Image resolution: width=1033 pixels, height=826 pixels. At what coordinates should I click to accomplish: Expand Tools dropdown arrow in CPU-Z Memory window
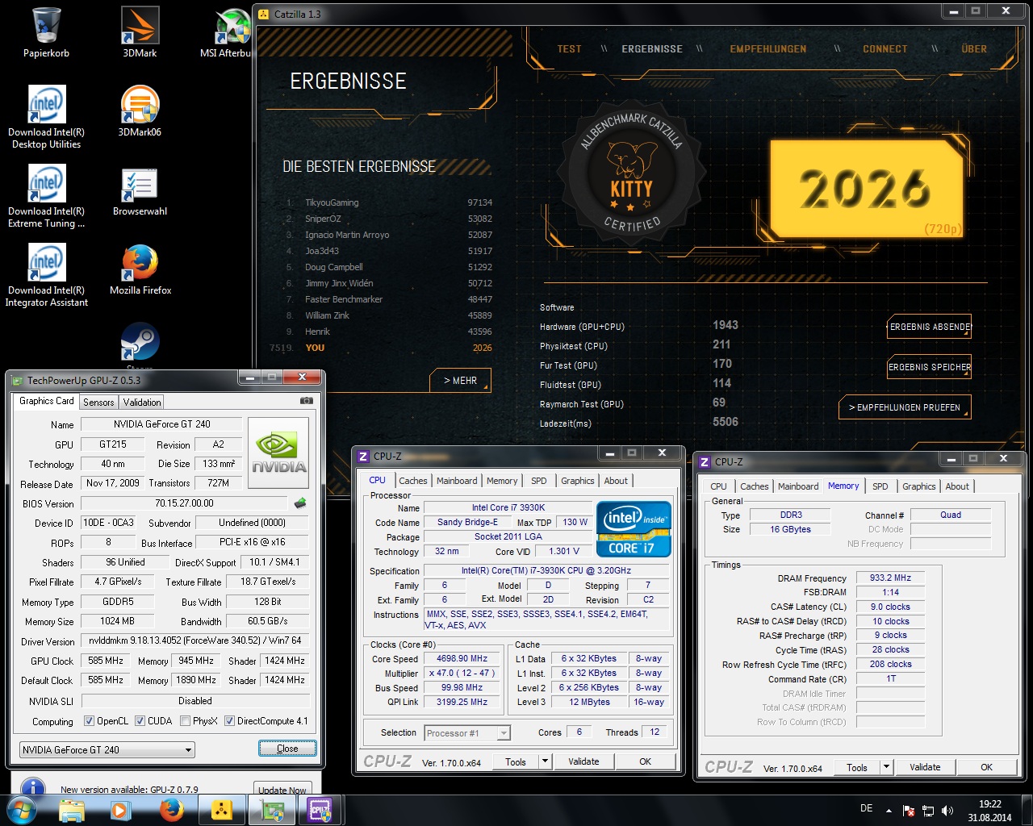coord(886,767)
